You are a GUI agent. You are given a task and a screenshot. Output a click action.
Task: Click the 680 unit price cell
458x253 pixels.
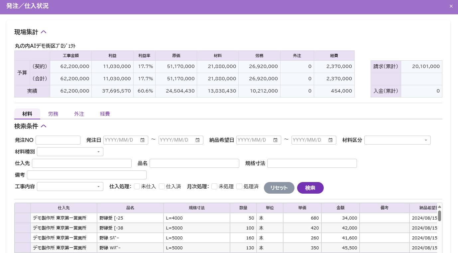[x=302, y=218]
